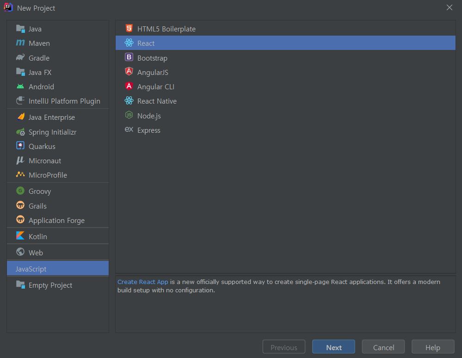Choose the Micronaut label

point(45,161)
